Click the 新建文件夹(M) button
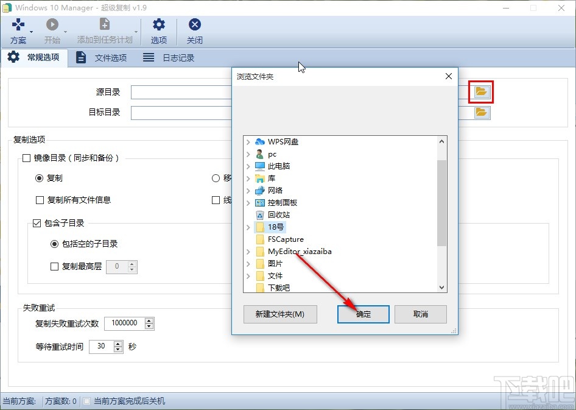 point(279,314)
